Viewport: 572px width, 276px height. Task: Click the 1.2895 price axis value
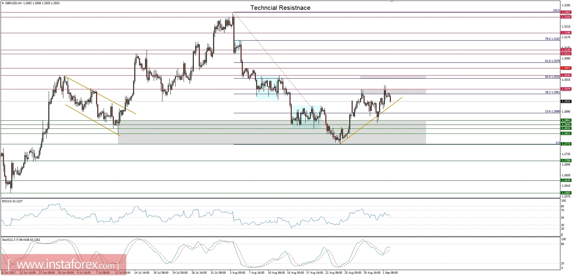566,112
